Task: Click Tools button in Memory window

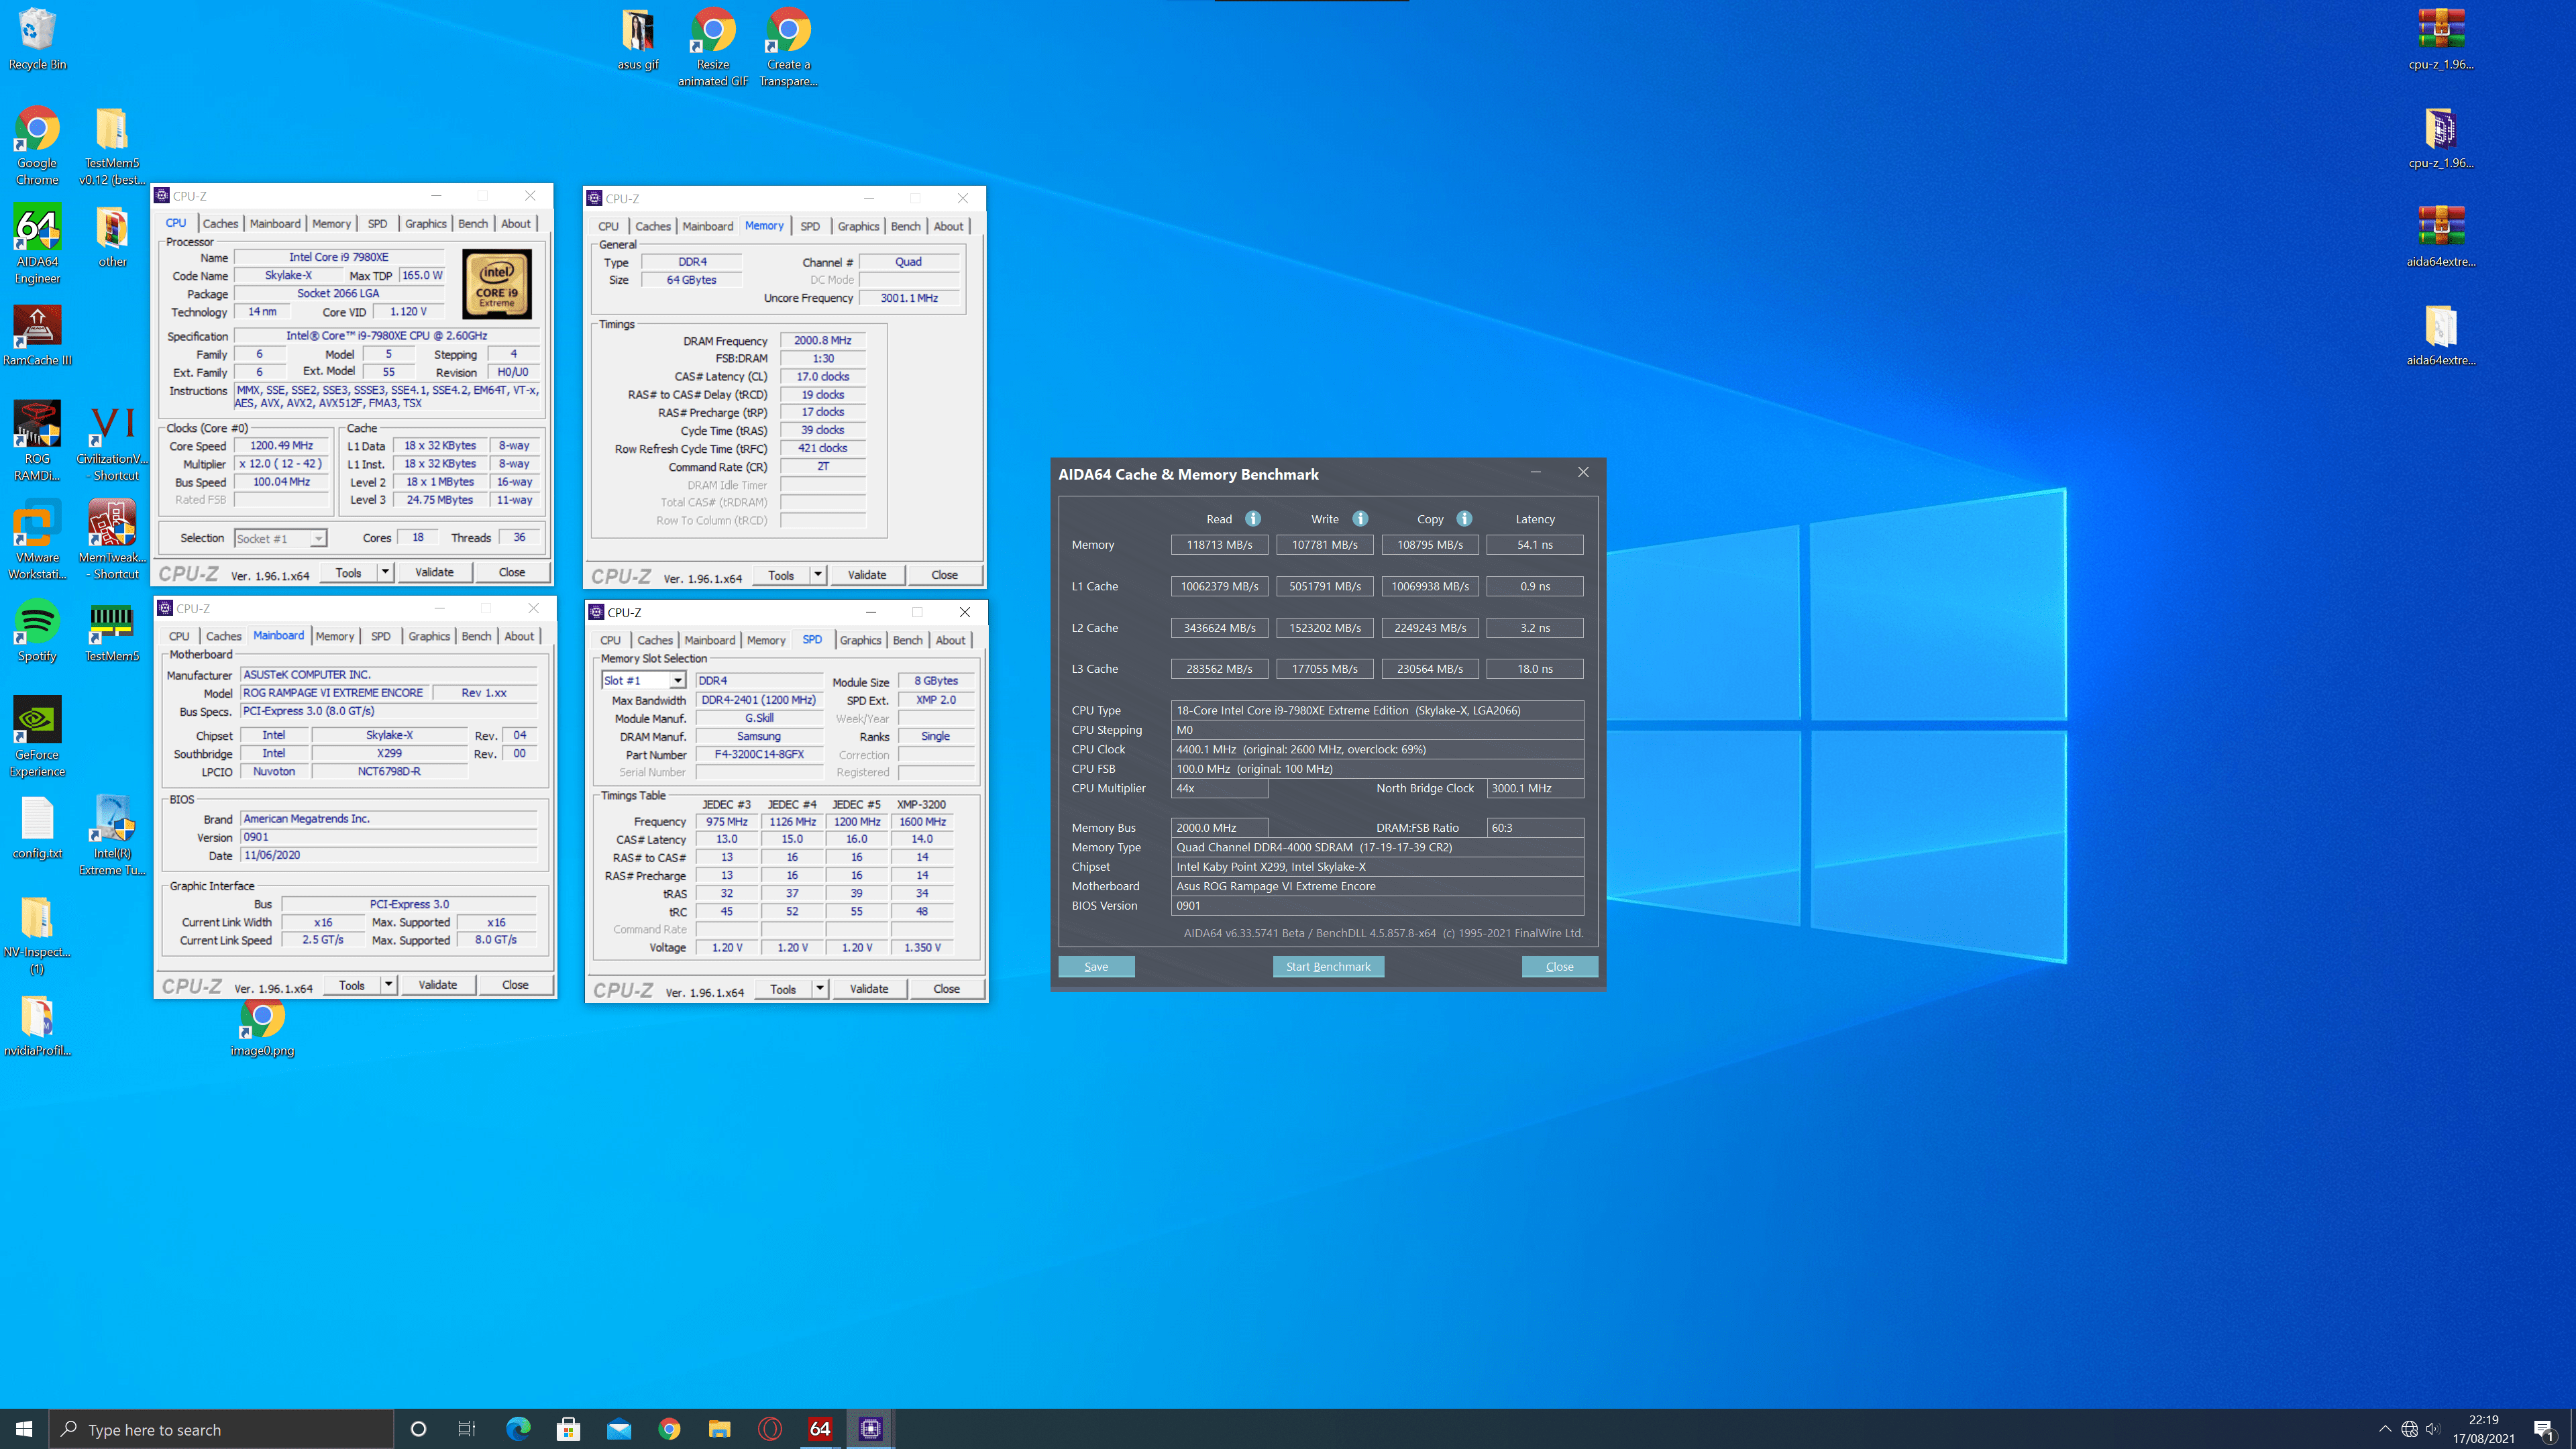Action: (x=780, y=574)
